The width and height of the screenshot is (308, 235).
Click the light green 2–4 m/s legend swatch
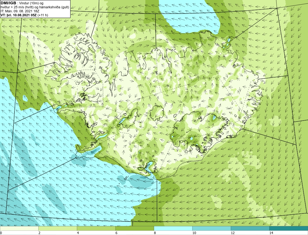tap(58, 228)
